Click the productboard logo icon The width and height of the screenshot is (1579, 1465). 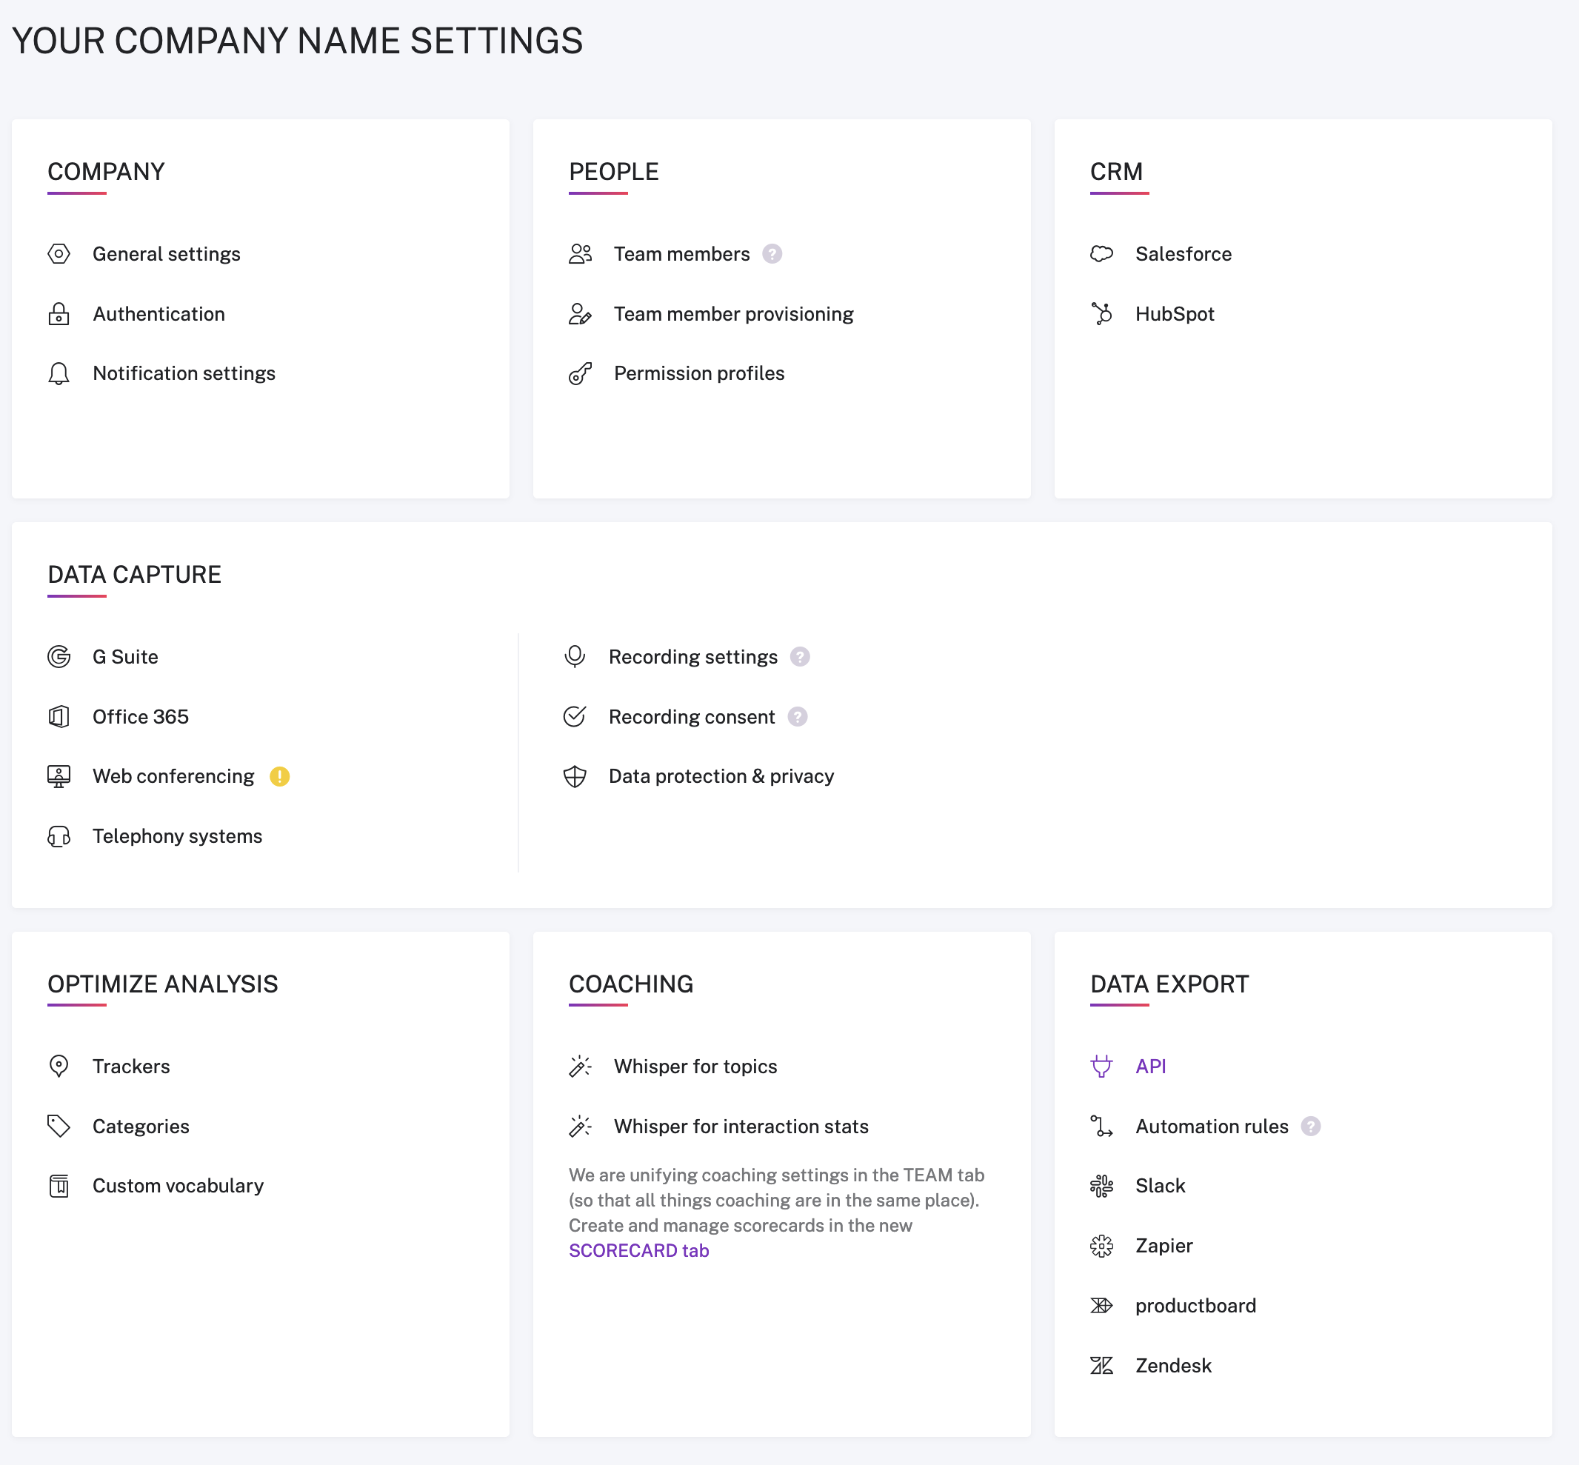tap(1101, 1306)
